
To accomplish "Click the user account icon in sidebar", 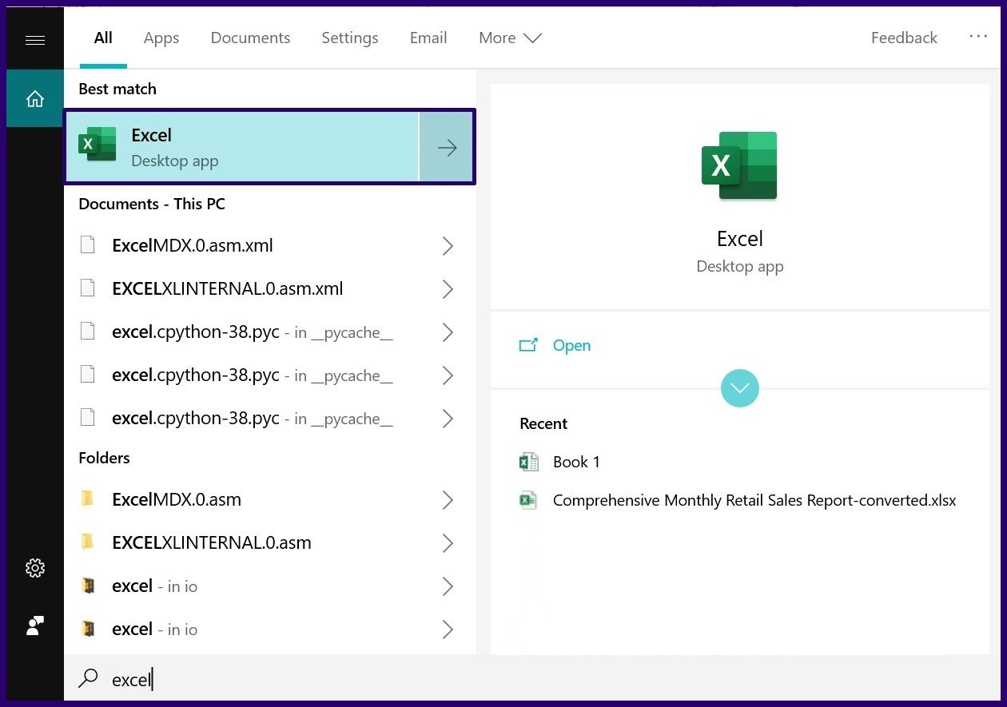I will pos(35,626).
